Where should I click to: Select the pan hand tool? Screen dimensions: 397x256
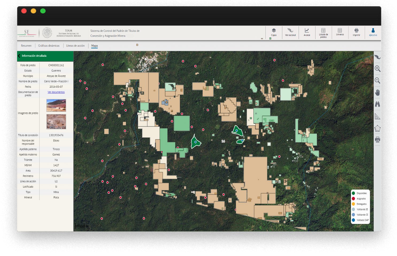point(377,93)
